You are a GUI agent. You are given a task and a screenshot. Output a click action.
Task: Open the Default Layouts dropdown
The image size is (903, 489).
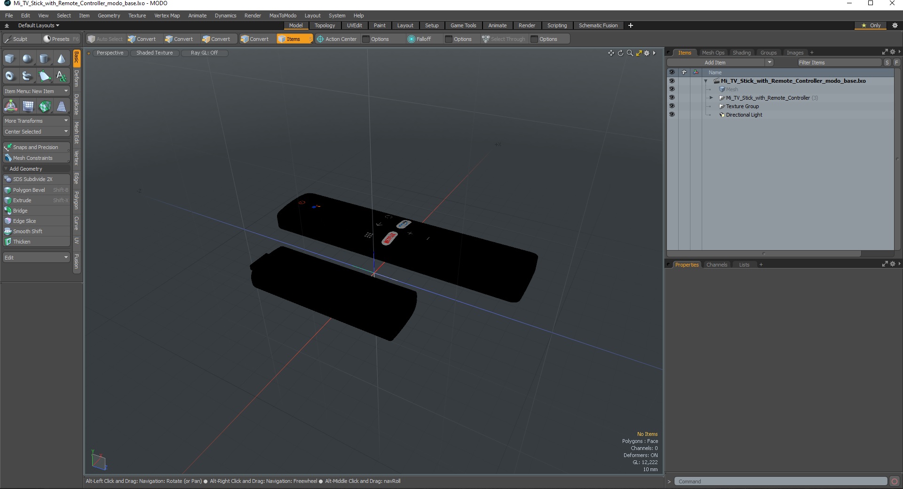pyautogui.click(x=39, y=25)
